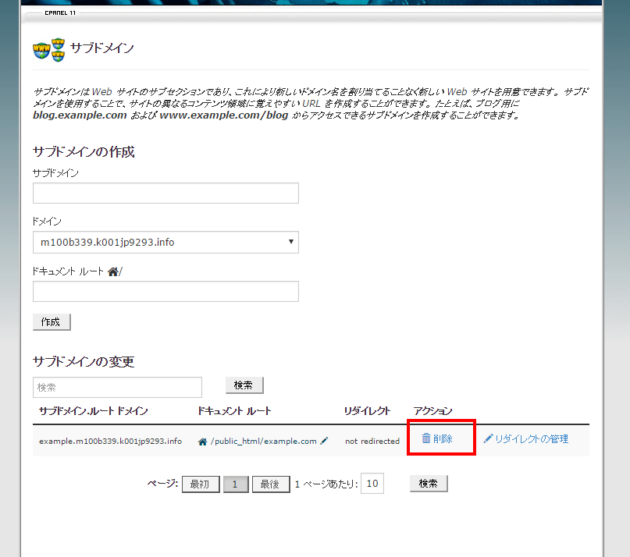
Task: Click the home icon beside the document root label
Action: (113, 271)
